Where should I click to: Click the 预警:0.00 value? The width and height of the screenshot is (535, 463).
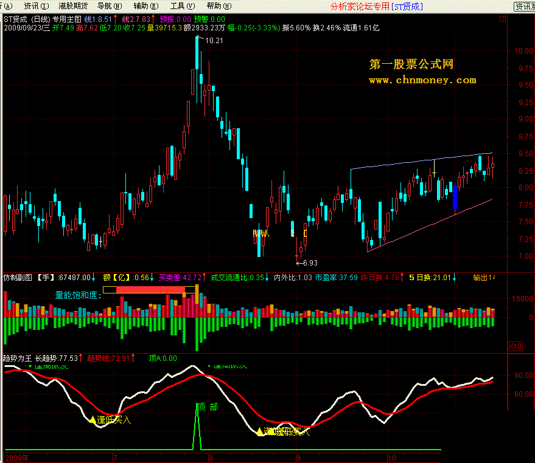coord(209,19)
